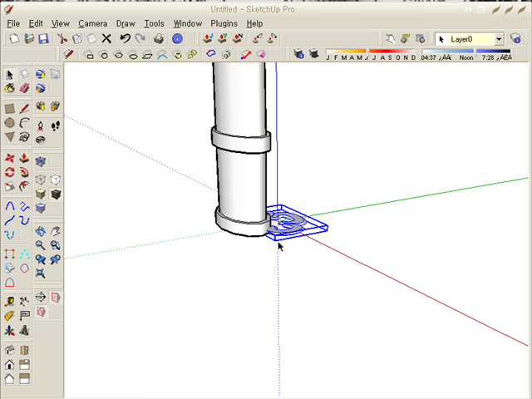This screenshot has width=532, height=399.
Task: Click the Iso house view icon
Action: coord(9,350)
